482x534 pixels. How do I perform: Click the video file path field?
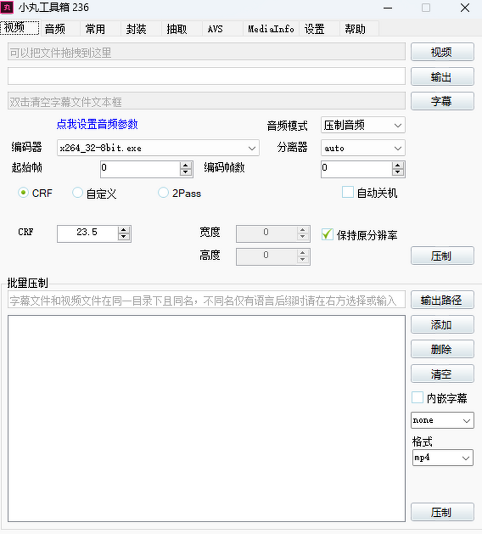click(206, 52)
